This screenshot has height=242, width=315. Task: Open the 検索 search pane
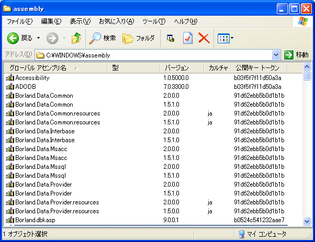(103, 38)
